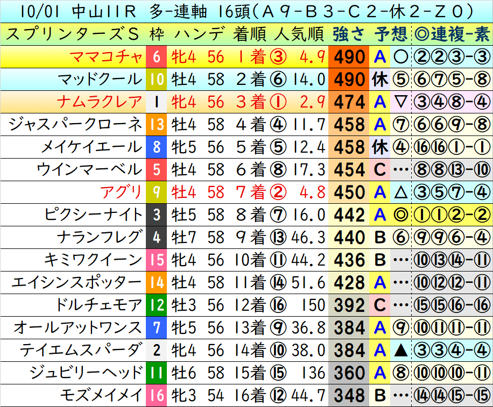Click horse name オールアットワンス
The height and width of the screenshot is (407, 493).
tap(78, 328)
